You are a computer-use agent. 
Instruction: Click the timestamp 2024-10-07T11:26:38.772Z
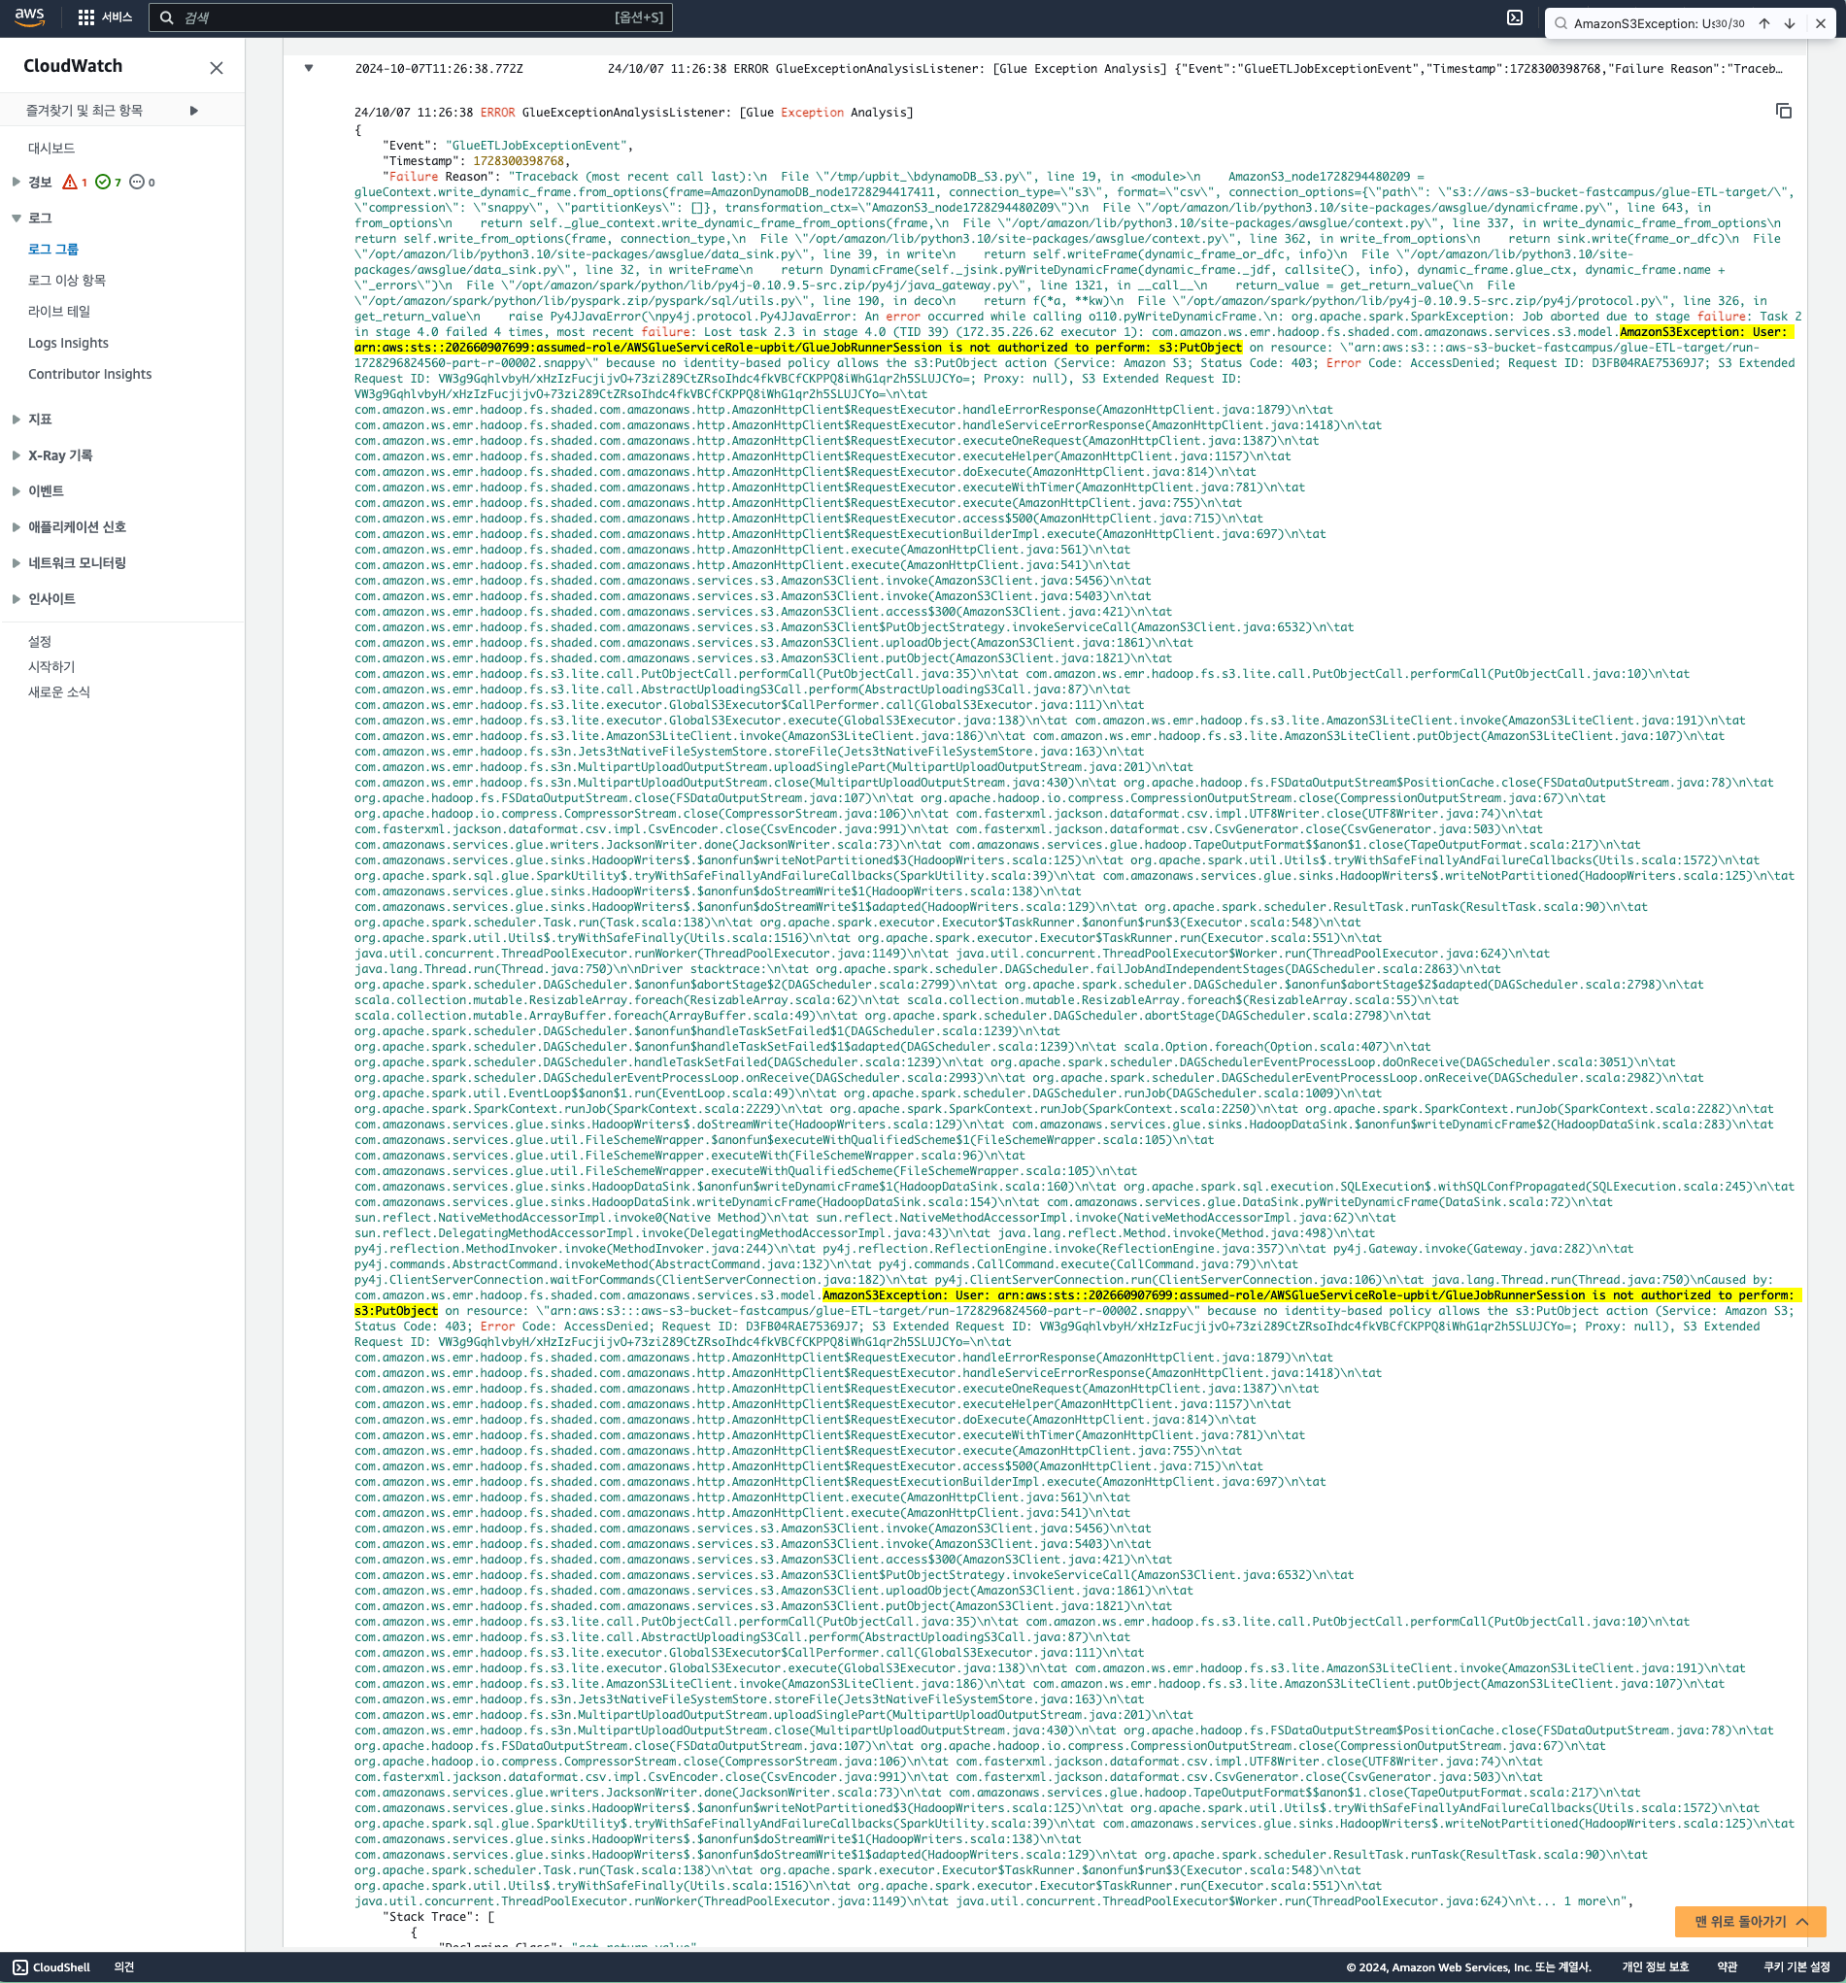[439, 69]
